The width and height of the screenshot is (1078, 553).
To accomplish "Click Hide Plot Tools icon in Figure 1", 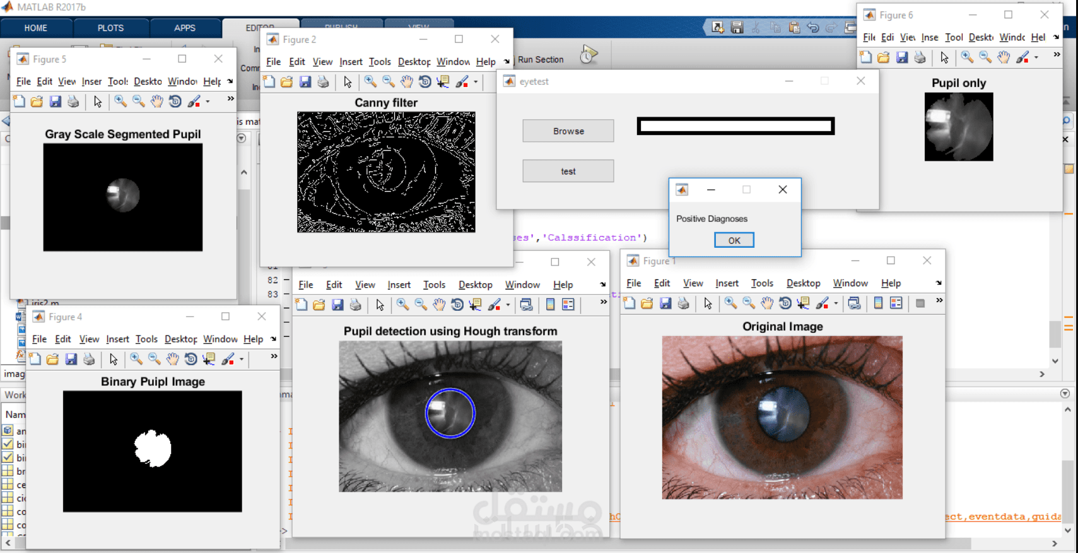I will point(920,303).
